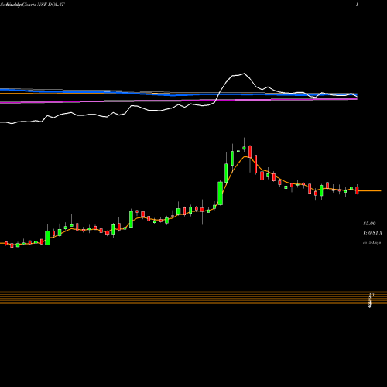Click the white indicator line's peak
This screenshot has height=387, width=387.
244,74
